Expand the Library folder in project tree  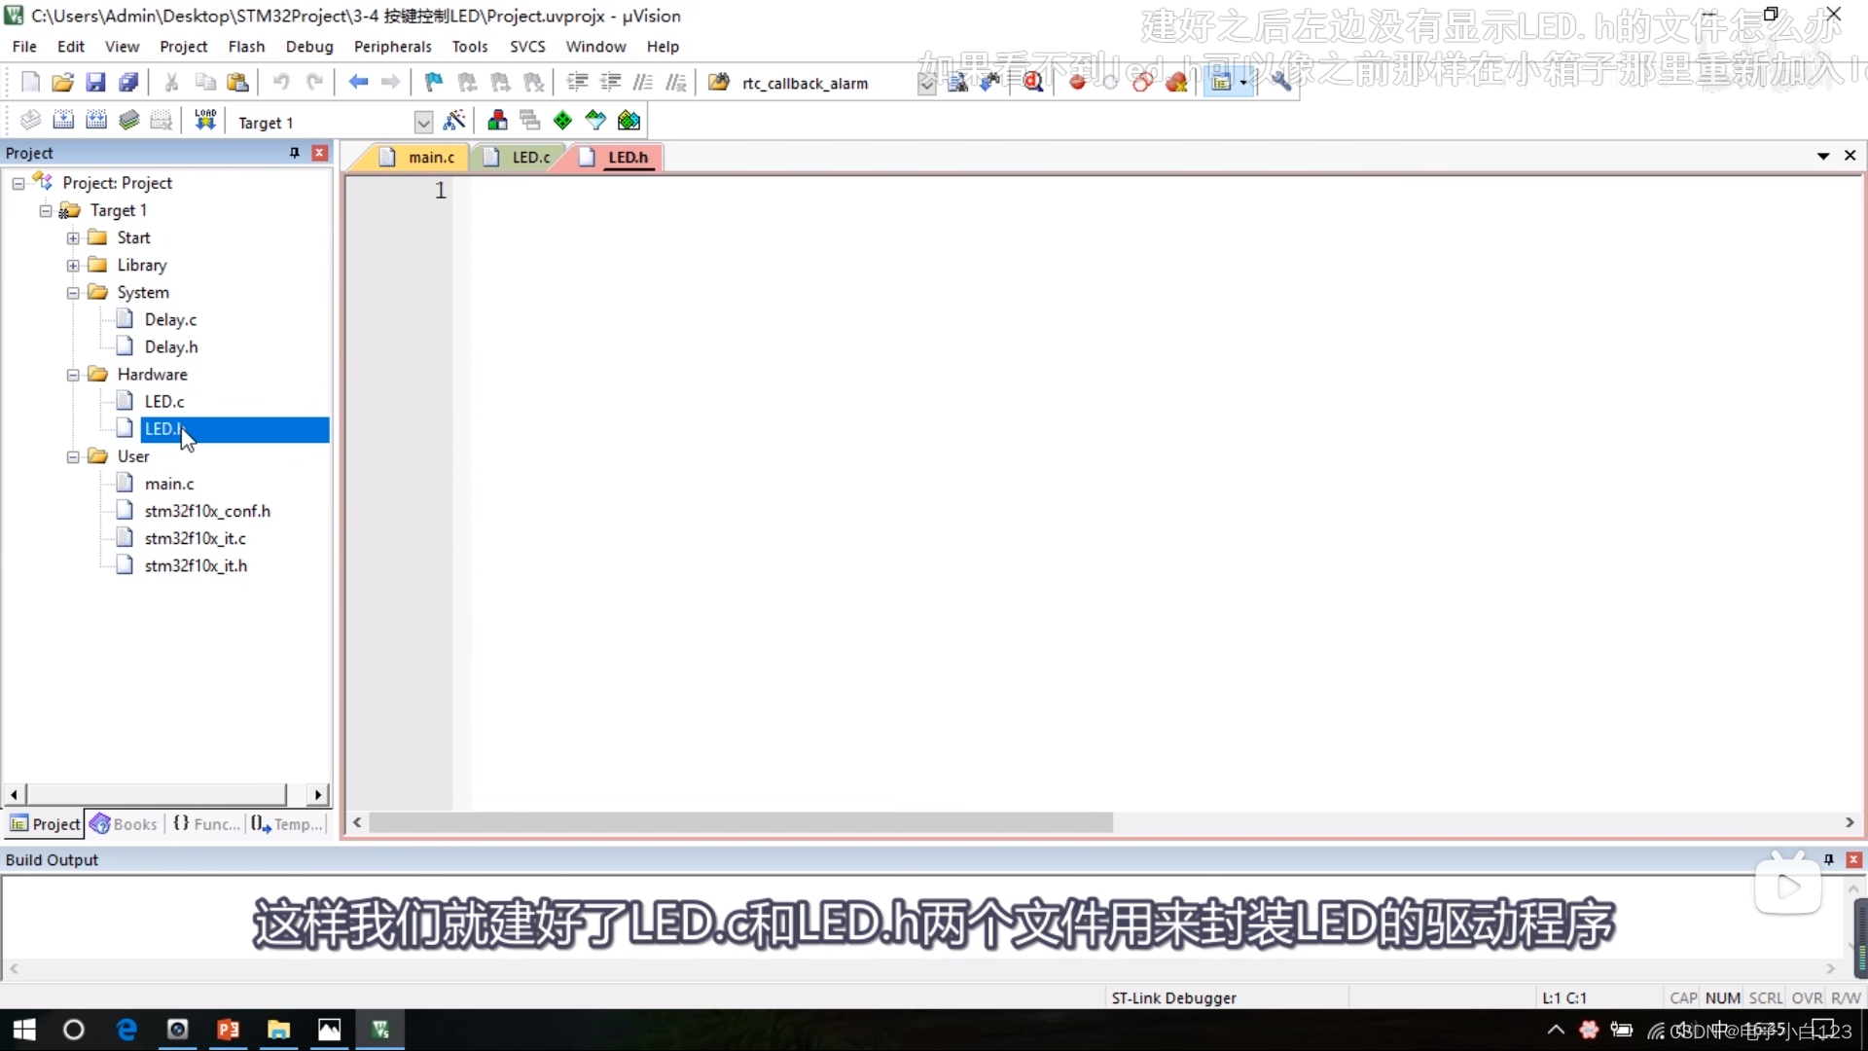tap(73, 266)
